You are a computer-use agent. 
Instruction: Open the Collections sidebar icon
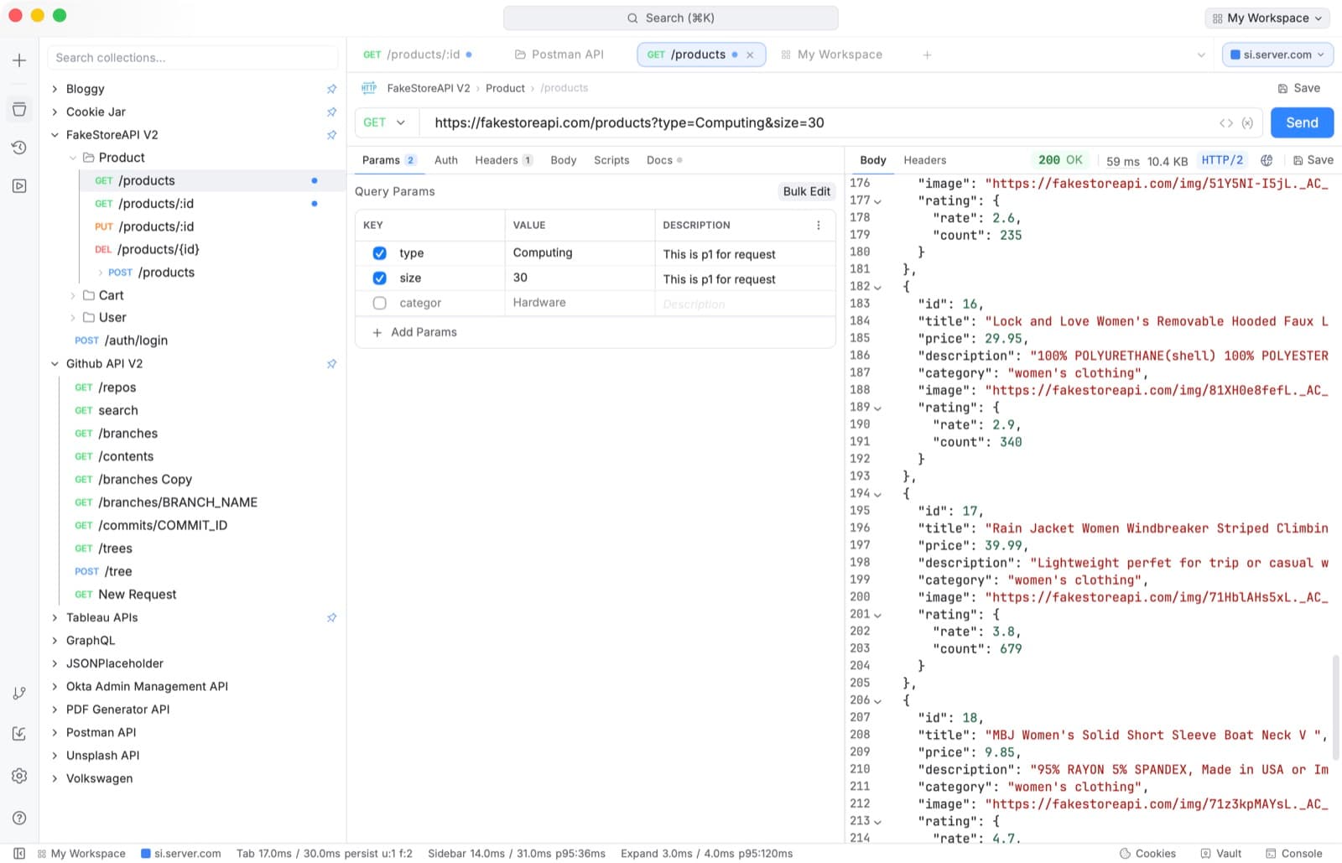pos(19,109)
